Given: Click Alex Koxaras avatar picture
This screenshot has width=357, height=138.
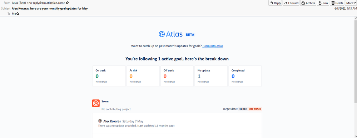Looking at the screenshot, I should tap(100, 121).
